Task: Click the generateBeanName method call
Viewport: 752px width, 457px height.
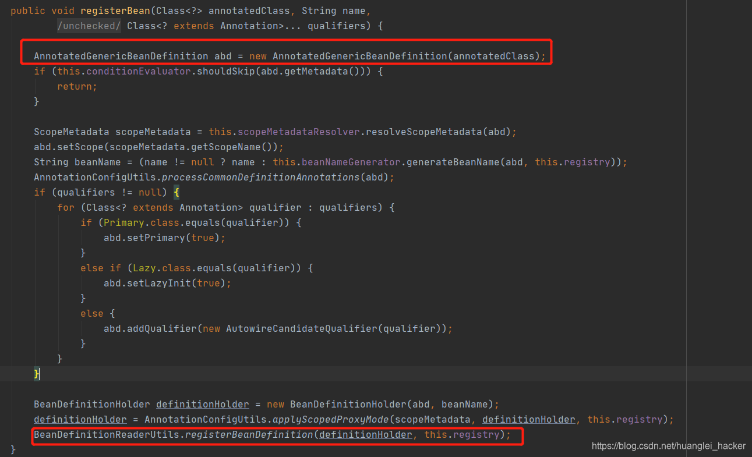Action: 453,162
